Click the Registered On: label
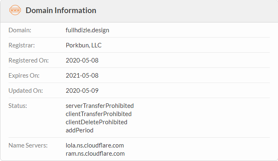The width and height of the screenshot is (278, 161). point(29,60)
